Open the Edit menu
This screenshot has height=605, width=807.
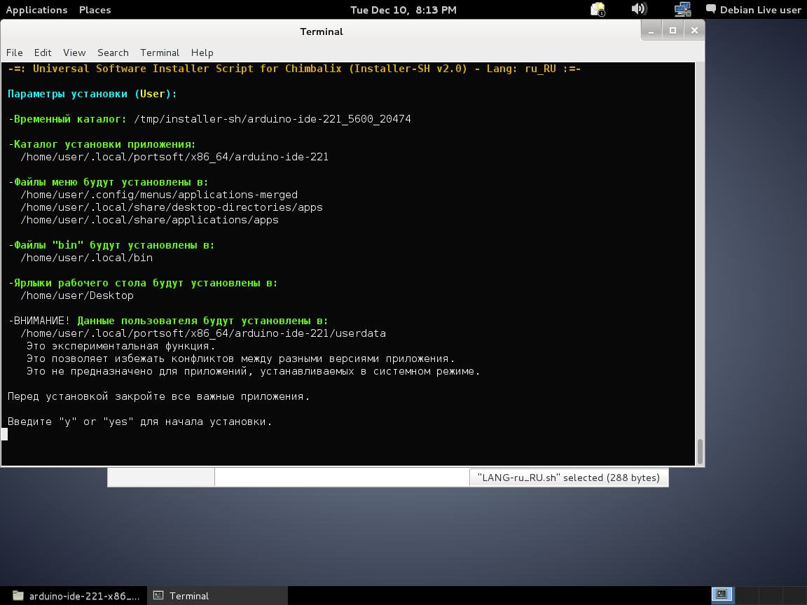(x=43, y=53)
